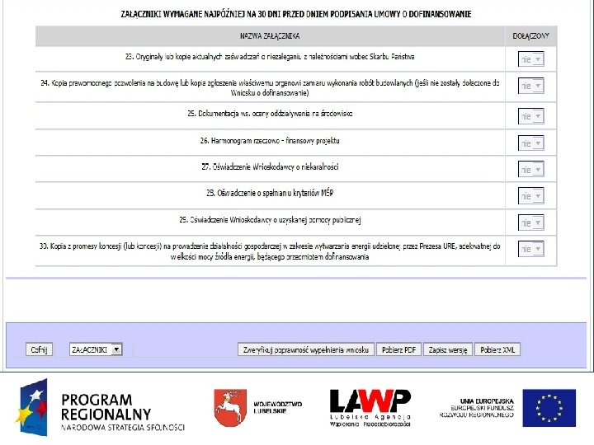
Task: Click the NAZWA ZAŁĄCZNIKA column header
Action: [270, 36]
